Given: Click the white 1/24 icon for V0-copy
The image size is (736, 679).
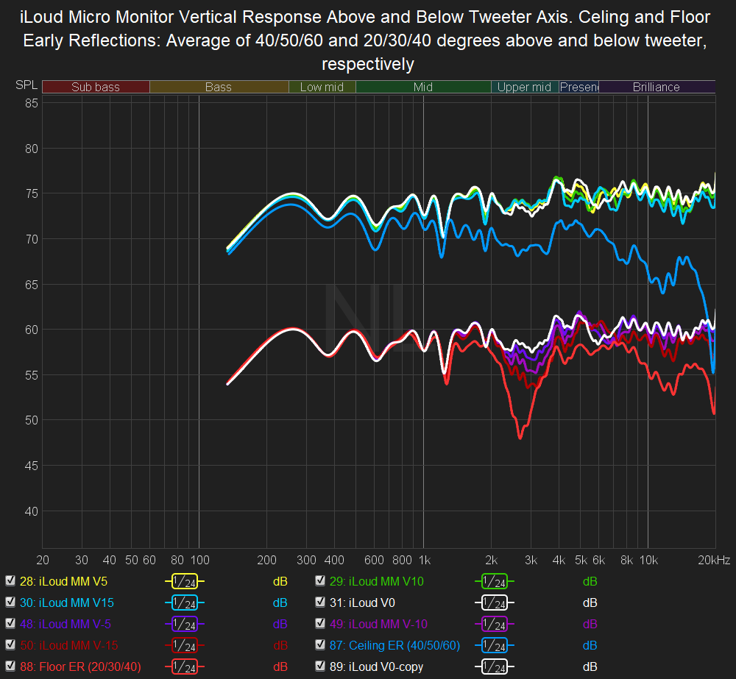Looking at the screenshot, I should click(x=495, y=666).
